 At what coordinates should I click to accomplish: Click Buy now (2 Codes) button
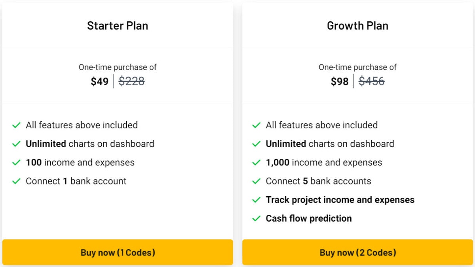click(x=357, y=252)
